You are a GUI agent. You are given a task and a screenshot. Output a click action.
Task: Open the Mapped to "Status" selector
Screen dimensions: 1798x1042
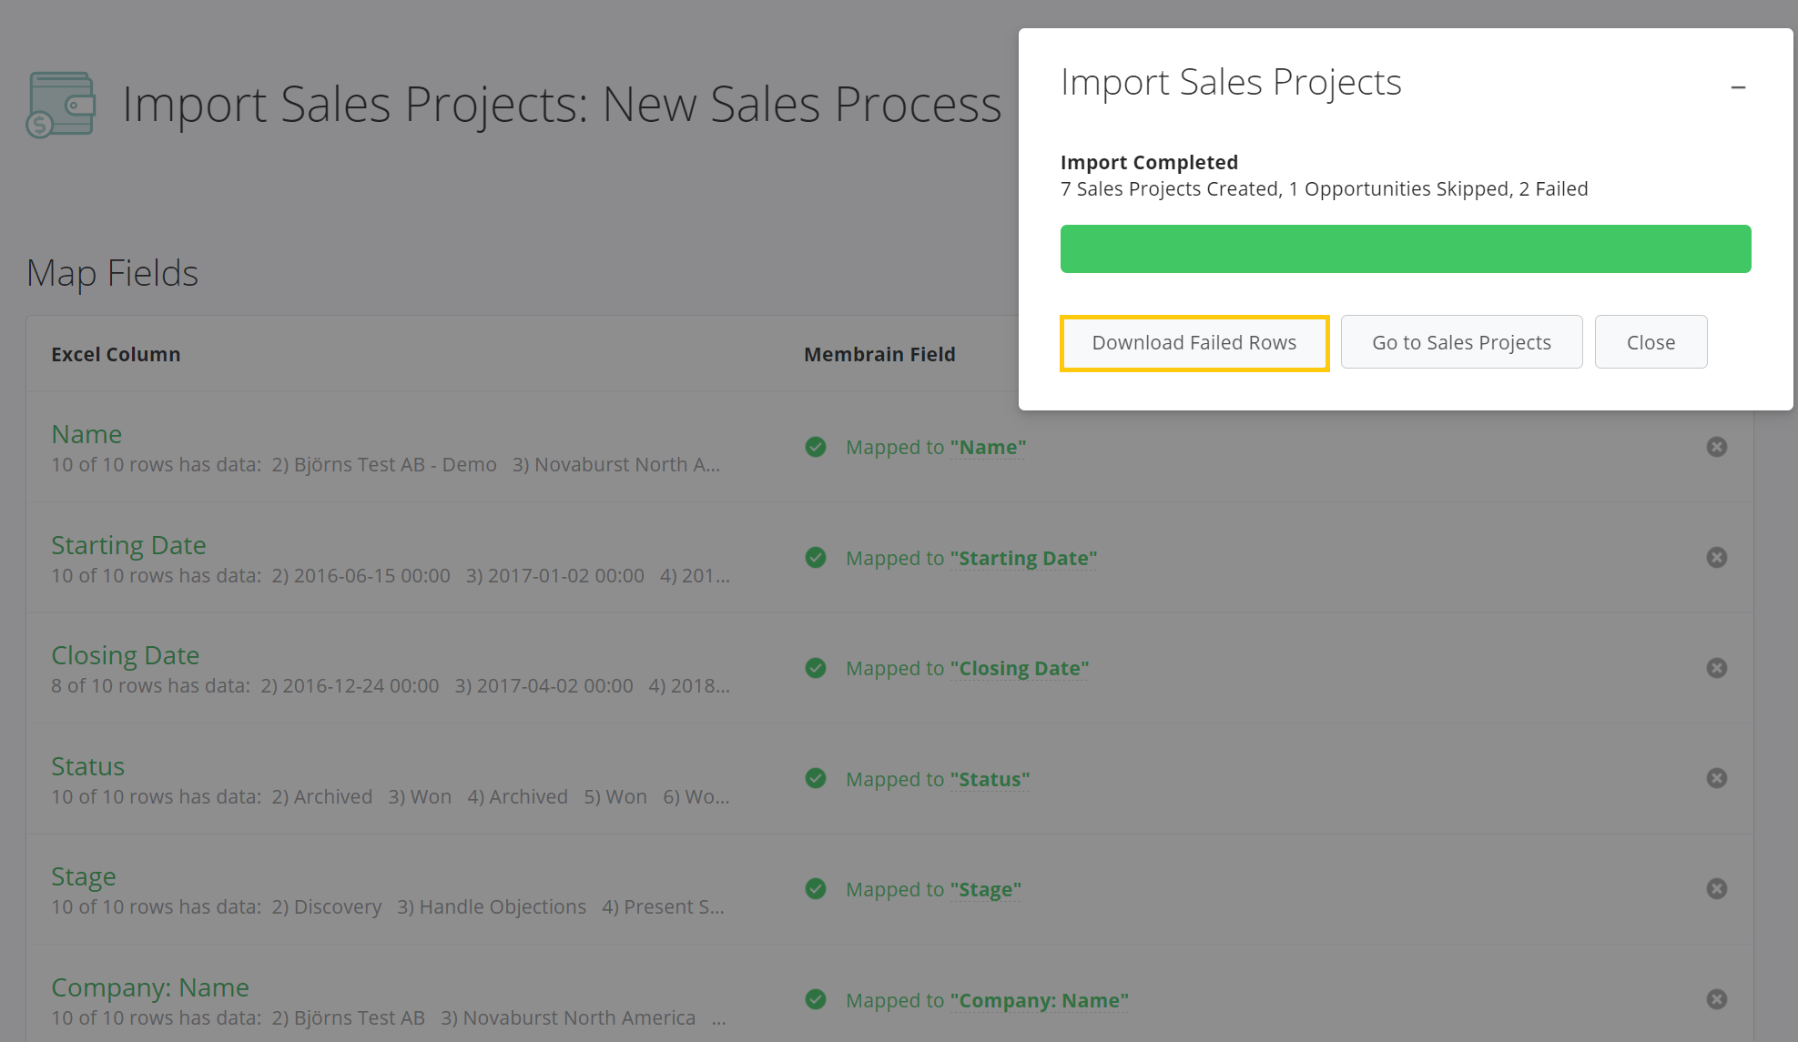[990, 780]
